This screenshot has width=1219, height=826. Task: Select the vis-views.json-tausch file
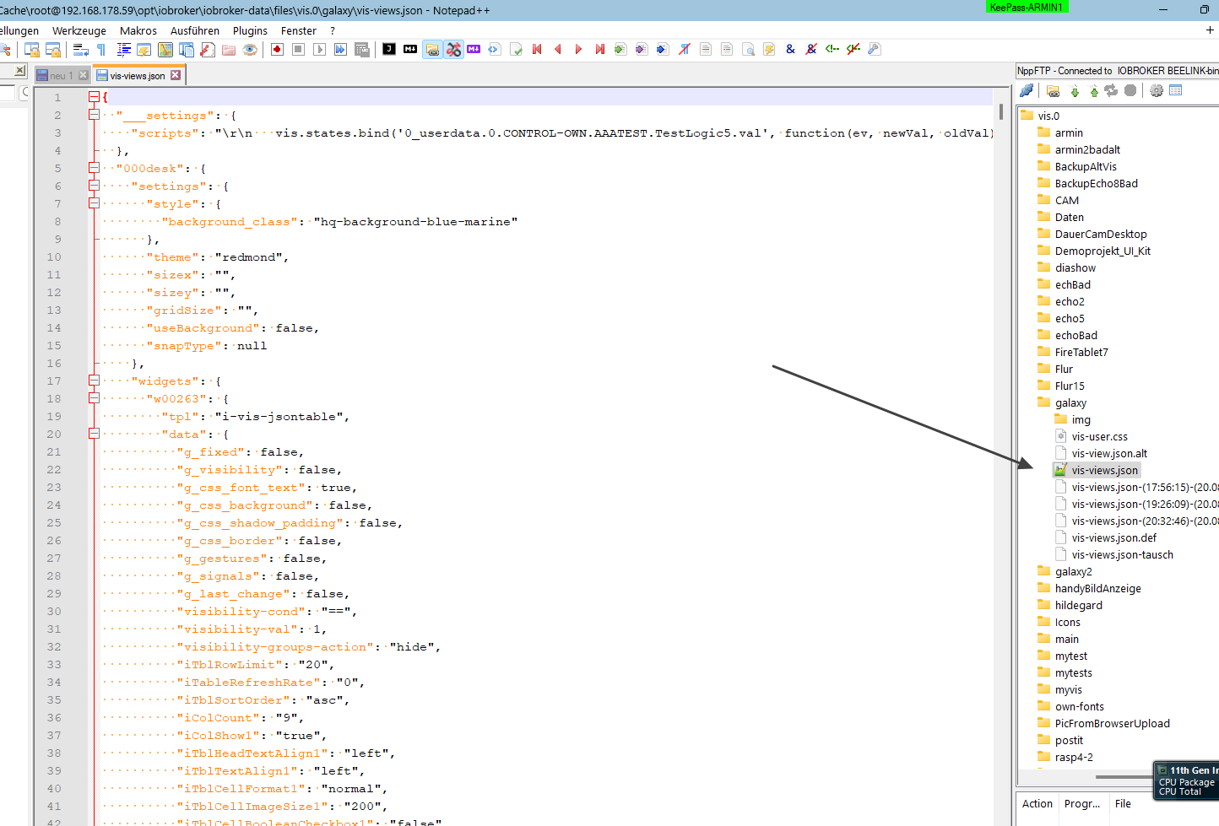pos(1122,554)
